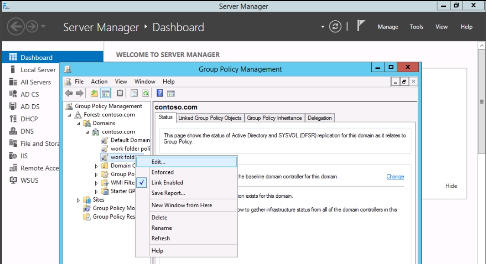486x264 pixels.
Task: Toggle Show/Hide Console Tree icon
Action: pos(105,93)
